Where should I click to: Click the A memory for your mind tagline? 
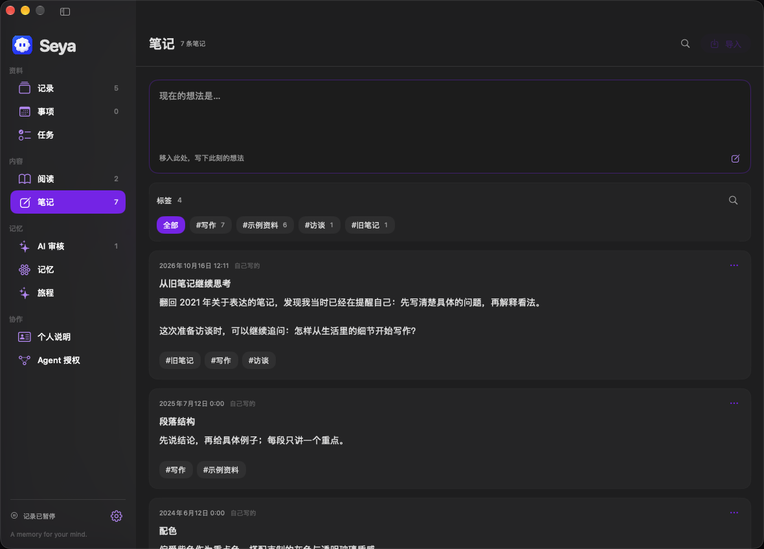(x=49, y=534)
